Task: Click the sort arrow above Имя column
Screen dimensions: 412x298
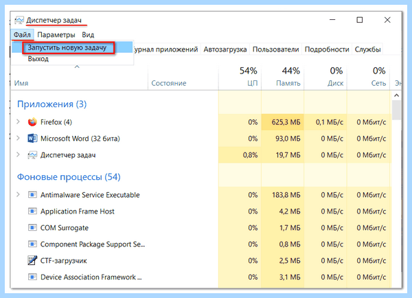Action: (x=77, y=67)
